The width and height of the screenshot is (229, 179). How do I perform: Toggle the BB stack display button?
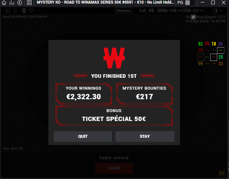click(x=221, y=173)
